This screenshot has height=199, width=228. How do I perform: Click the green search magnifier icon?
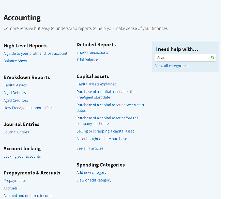(x=212, y=58)
